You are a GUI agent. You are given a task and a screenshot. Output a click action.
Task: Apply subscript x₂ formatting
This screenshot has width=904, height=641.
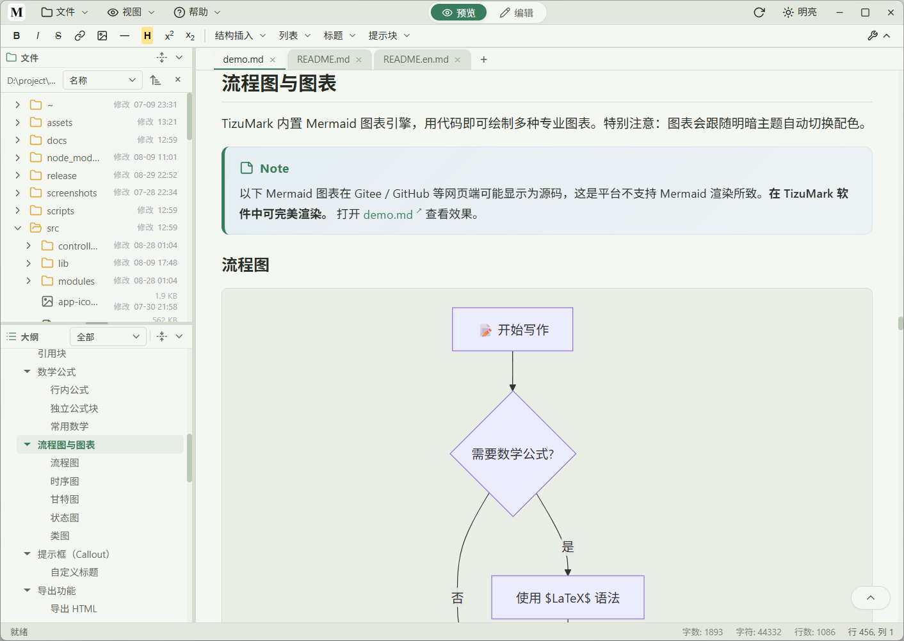click(190, 36)
